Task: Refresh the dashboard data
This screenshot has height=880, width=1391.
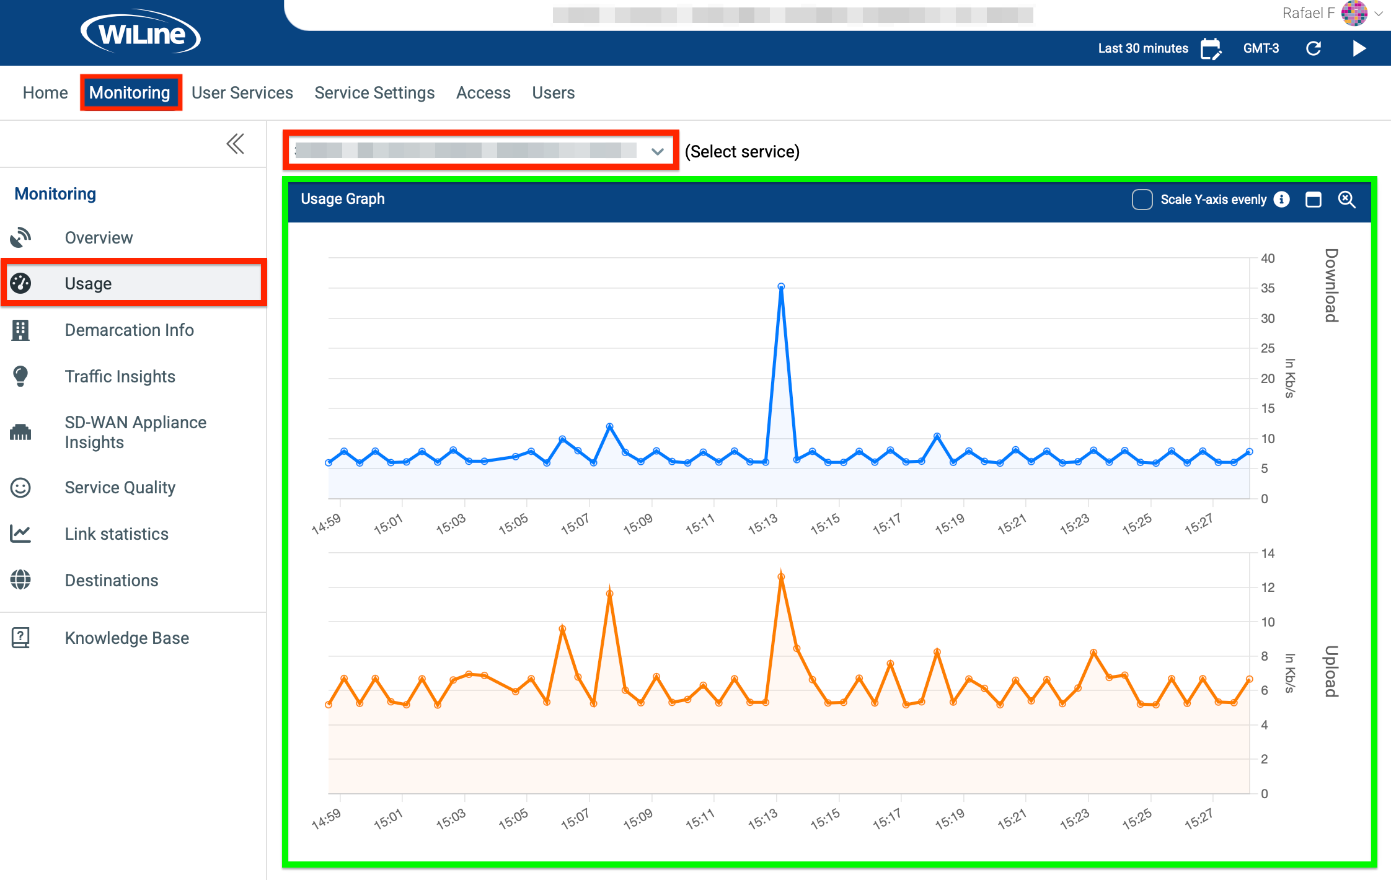Action: coord(1315,48)
